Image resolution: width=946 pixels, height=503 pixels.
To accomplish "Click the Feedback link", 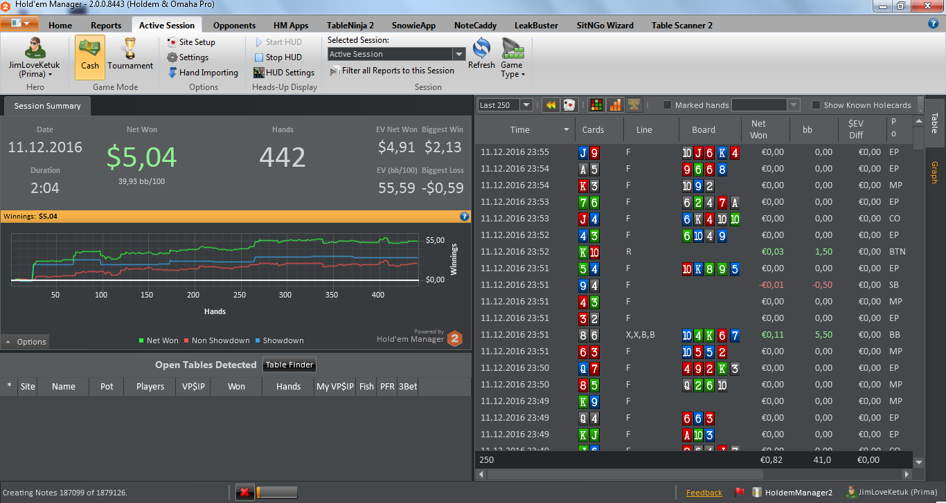I will click(x=704, y=493).
